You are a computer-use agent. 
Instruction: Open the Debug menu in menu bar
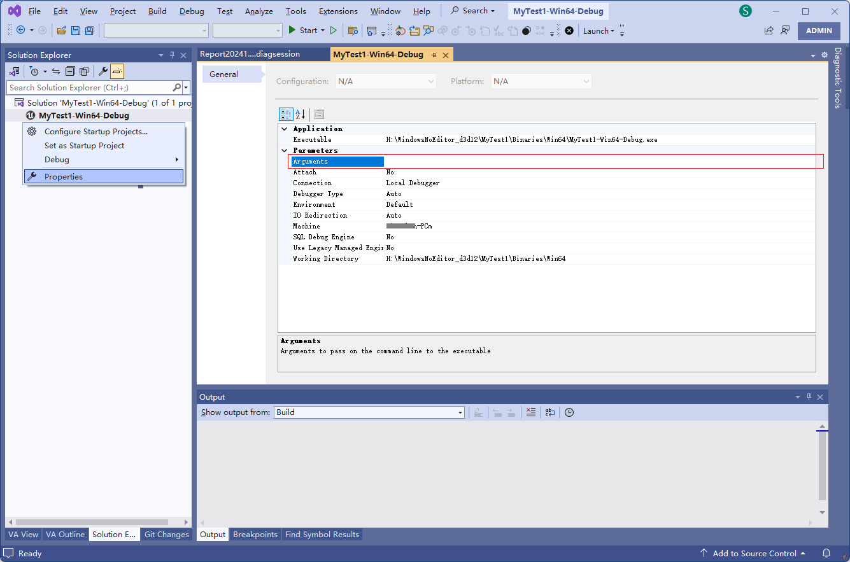pyautogui.click(x=192, y=11)
